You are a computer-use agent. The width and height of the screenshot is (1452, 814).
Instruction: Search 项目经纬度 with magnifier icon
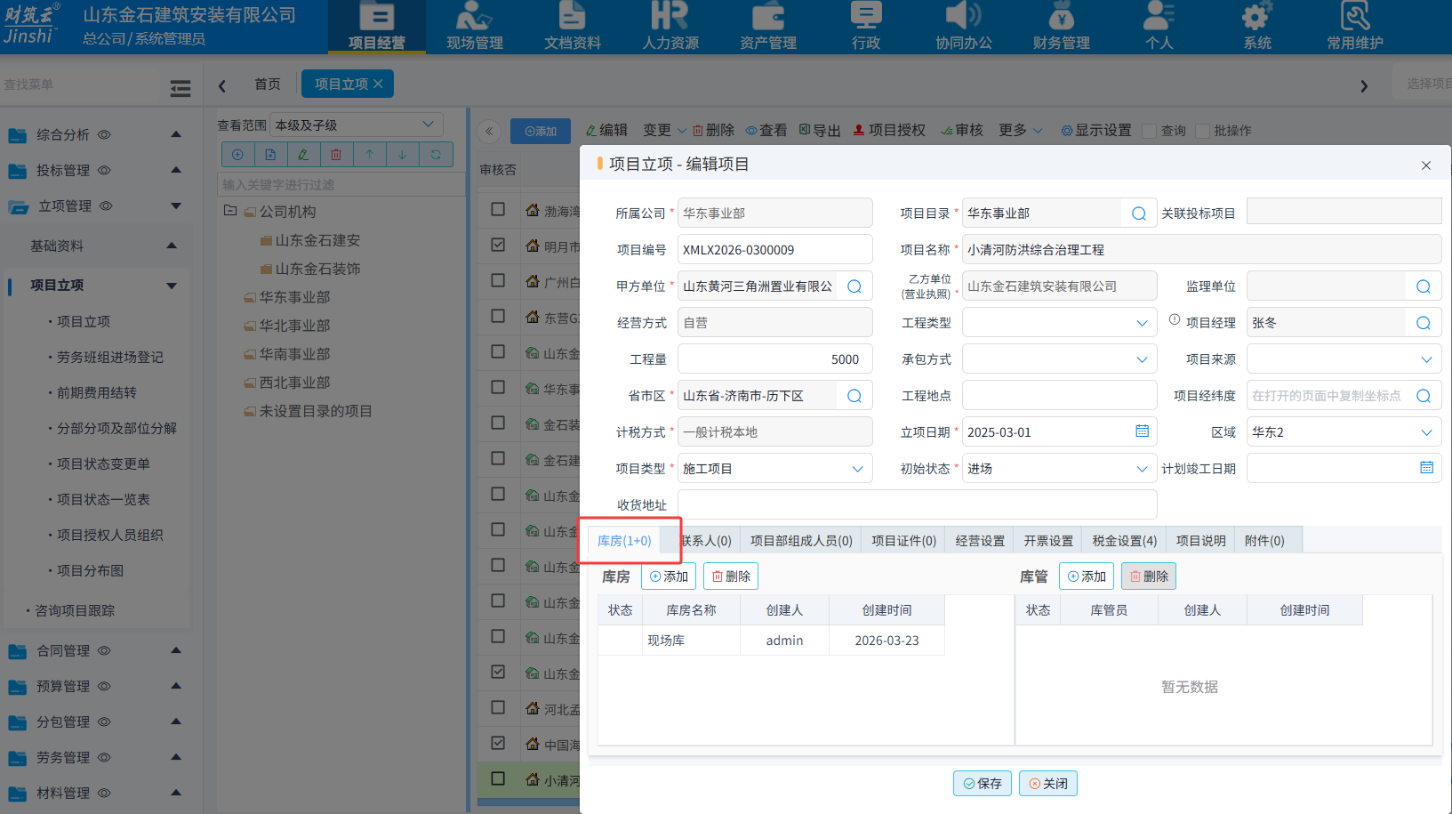1423,396
